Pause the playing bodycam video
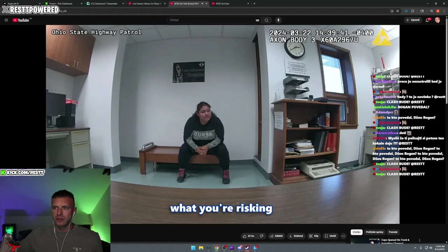The height and width of the screenshot is (252, 448). pos(223,124)
